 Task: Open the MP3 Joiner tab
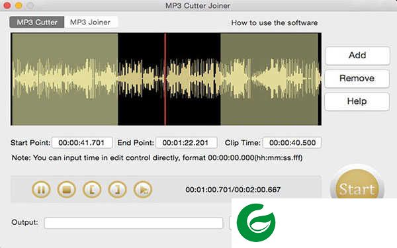click(x=91, y=22)
